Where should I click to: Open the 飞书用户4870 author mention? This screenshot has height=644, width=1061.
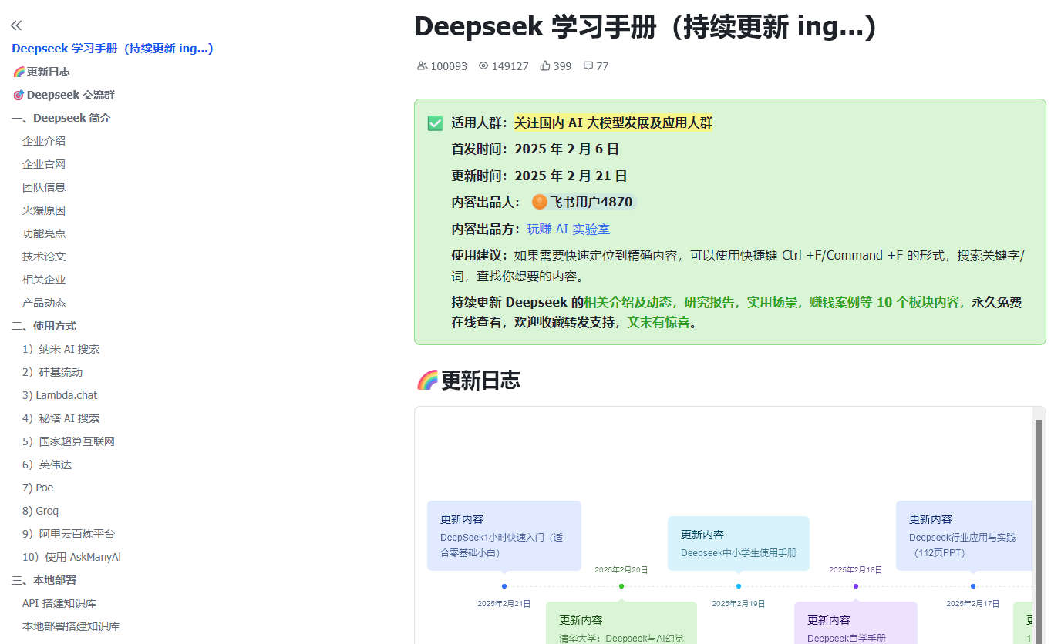(590, 203)
